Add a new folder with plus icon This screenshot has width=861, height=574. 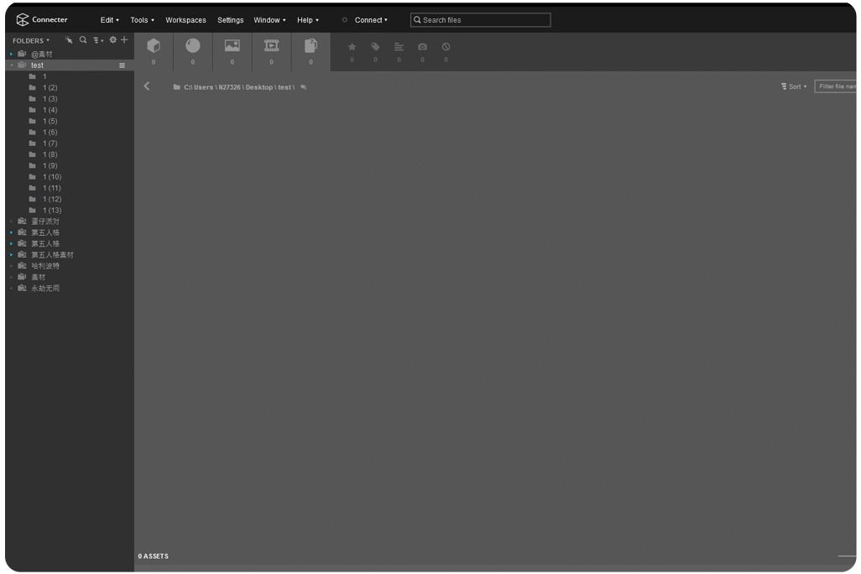[124, 40]
